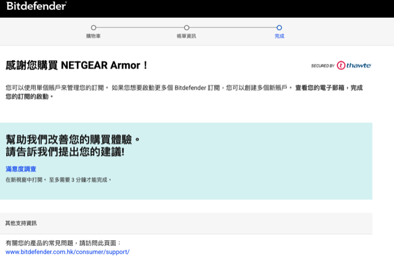Image resolution: width=394 pixels, height=258 pixels.
Task: Open the 滿意度調查 survey link
Action: pos(21,169)
